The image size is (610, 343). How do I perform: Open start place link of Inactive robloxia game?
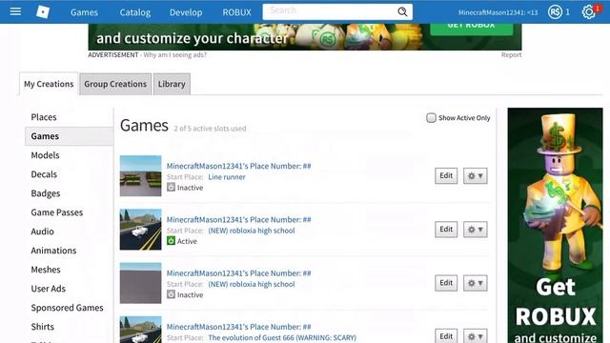tap(252, 284)
